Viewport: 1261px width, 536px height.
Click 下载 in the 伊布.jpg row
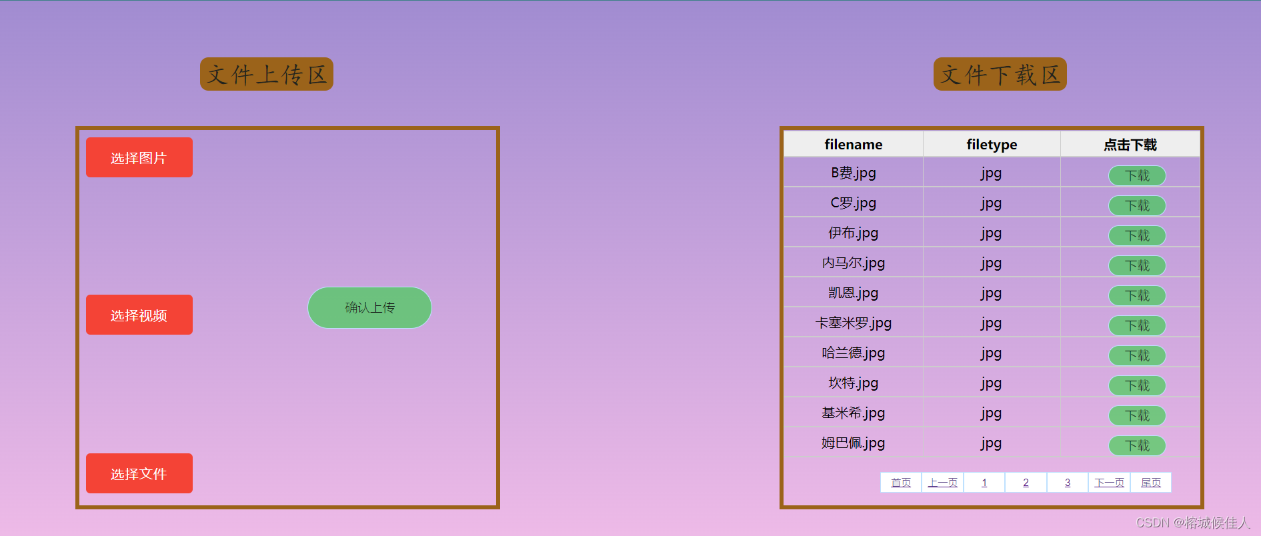pos(1137,235)
